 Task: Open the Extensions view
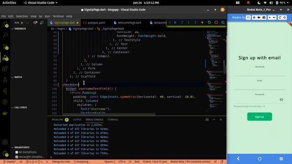(5, 69)
